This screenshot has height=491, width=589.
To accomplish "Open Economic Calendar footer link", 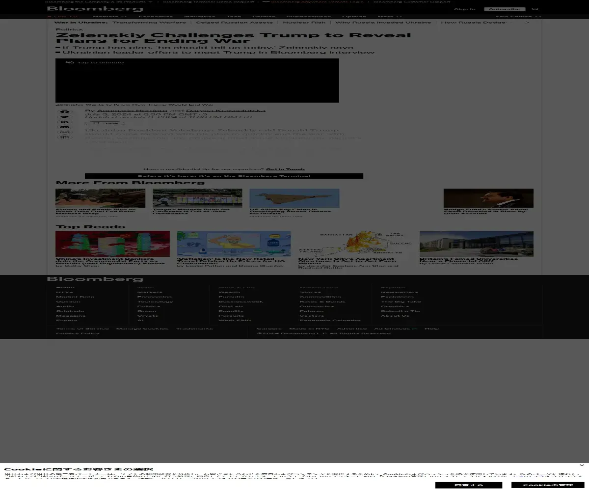I will [x=330, y=321].
